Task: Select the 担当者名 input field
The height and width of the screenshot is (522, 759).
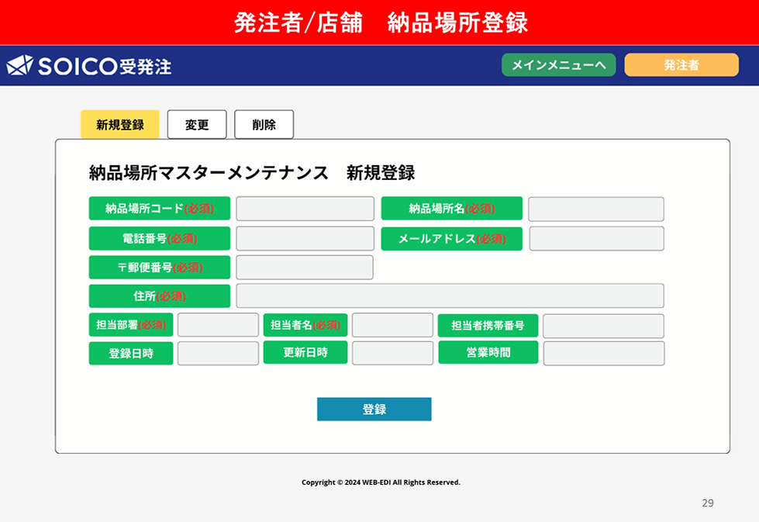Action: click(392, 325)
